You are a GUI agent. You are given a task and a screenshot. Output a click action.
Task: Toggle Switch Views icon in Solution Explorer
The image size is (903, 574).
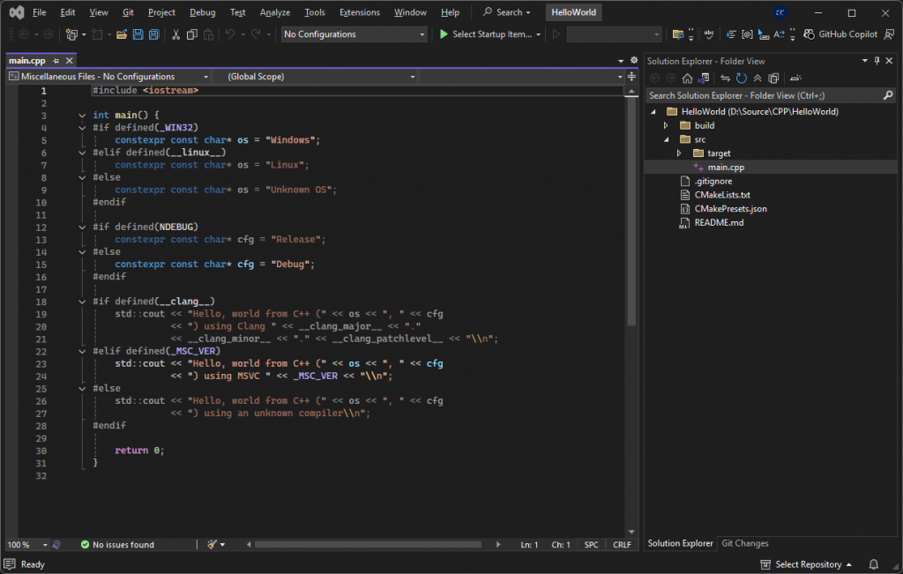coord(703,78)
